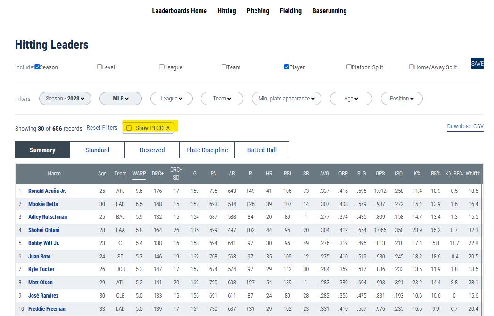
Task: Switch to the Deserved tab
Action: 152,150
